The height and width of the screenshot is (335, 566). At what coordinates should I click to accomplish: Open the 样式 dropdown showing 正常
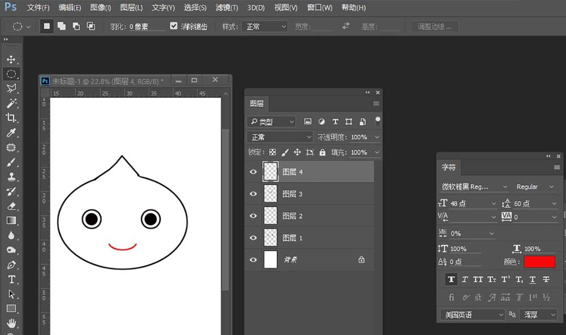pyautogui.click(x=264, y=27)
